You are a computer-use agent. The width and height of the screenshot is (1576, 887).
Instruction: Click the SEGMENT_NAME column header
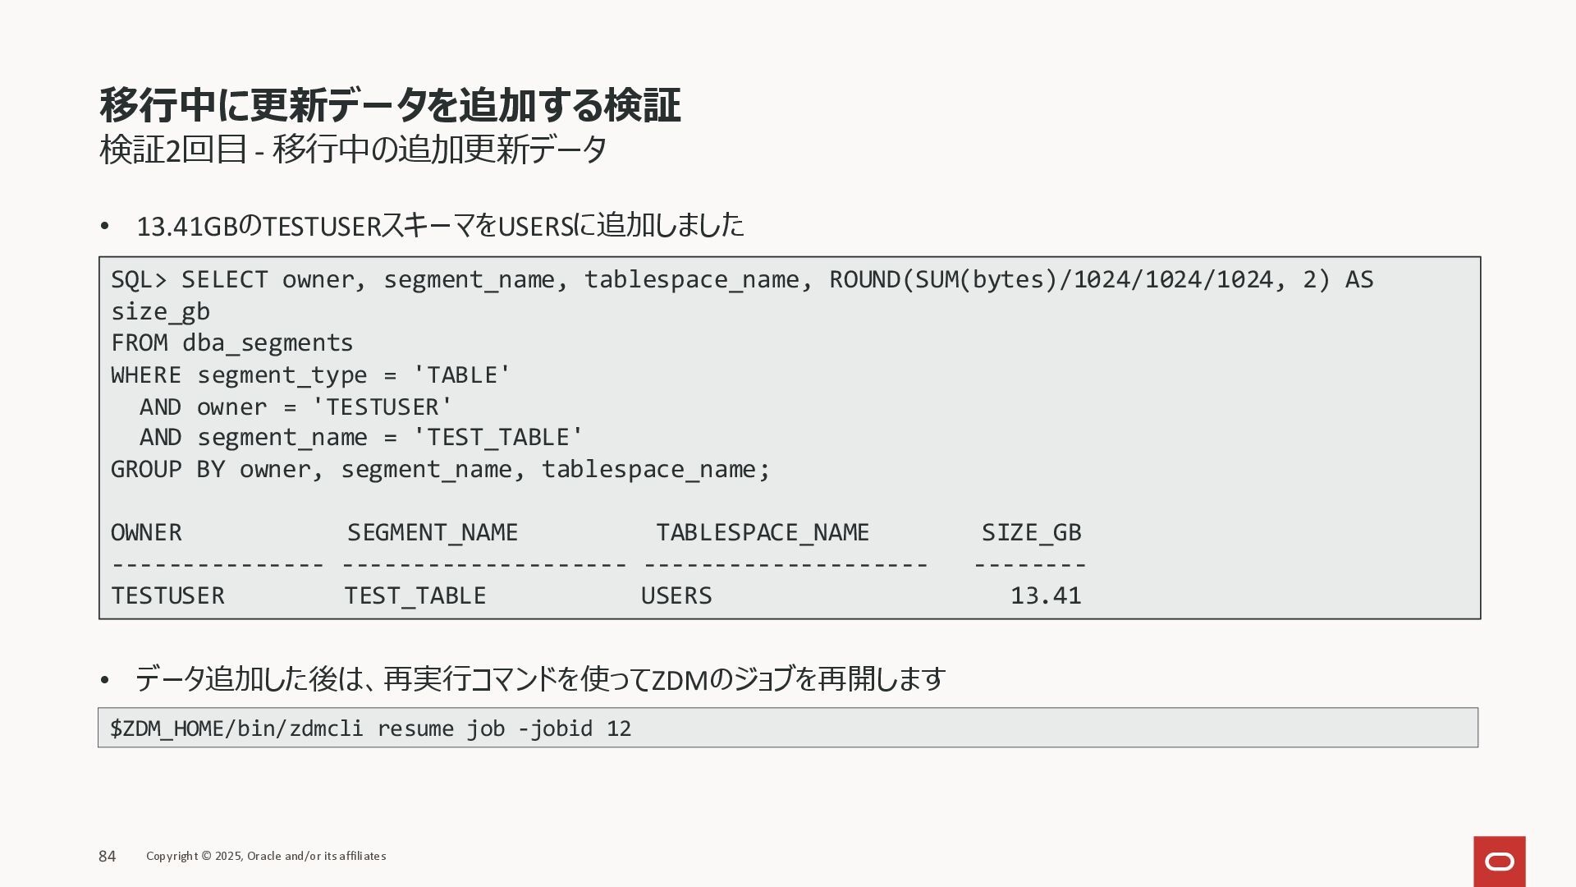pyautogui.click(x=433, y=533)
